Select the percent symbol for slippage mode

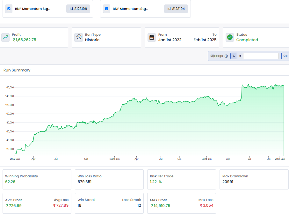point(234,56)
